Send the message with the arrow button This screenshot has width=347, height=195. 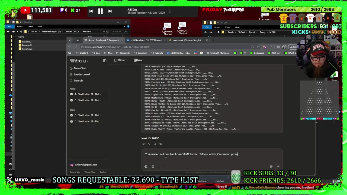pyautogui.click(x=278, y=167)
